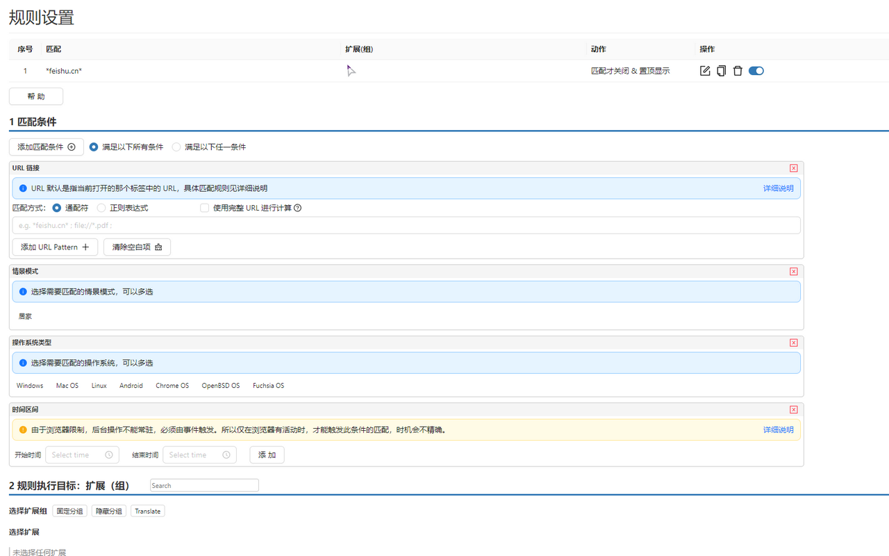Click the edit rule icon for rule 1
Screen dimensions: 889x556
[x=704, y=70]
